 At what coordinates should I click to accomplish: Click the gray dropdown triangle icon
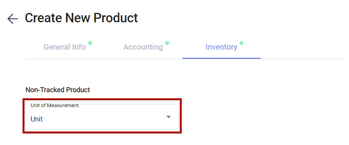(x=169, y=117)
